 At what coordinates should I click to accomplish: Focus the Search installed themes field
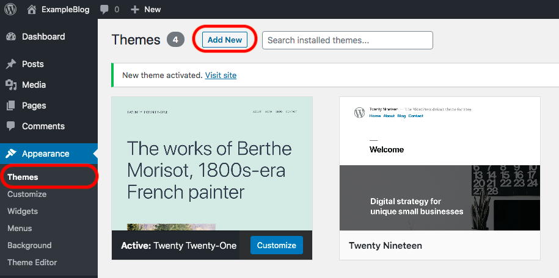click(348, 40)
